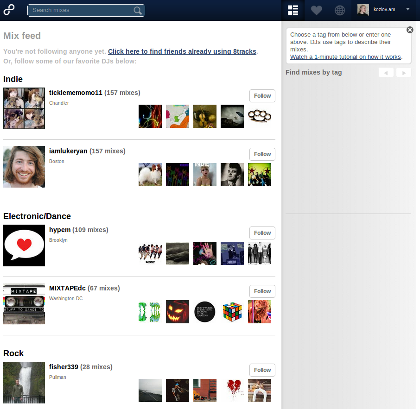Viewport: 420px width, 409px height.
Task: Focus the Search mixes field
Action: click(x=81, y=10)
